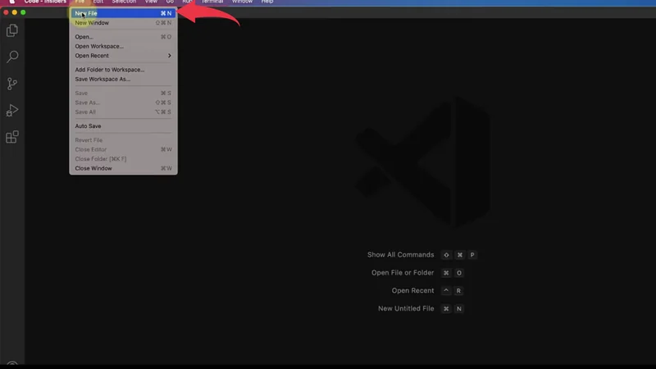Screen dimensions: 656x369
Task: Select New File from the menu
Action: click(86, 14)
